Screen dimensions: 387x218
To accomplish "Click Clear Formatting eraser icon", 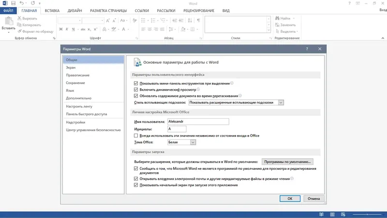I will [x=134, y=20].
